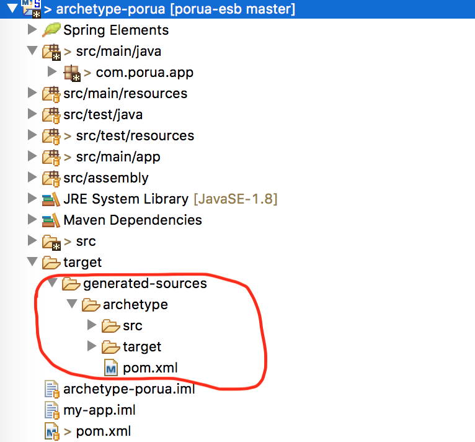
Task: Click the src/assembly source folder icon
Action: click(x=51, y=178)
